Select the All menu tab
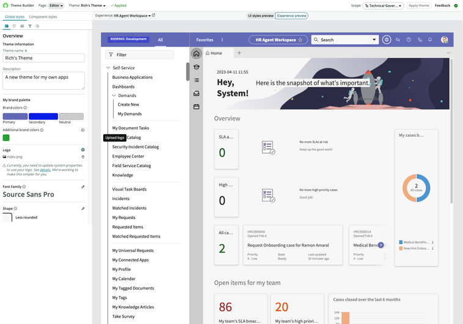Image resolution: width=463 pixels, height=324 pixels. [160, 40]
